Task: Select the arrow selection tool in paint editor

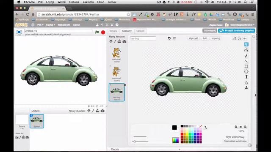Action: tap(246, 44)
